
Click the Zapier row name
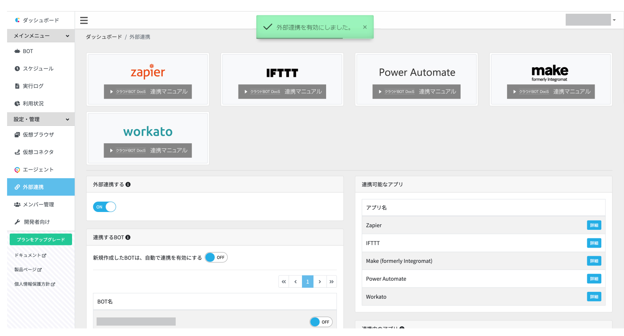pyautogui.click(x=374, y=225)
